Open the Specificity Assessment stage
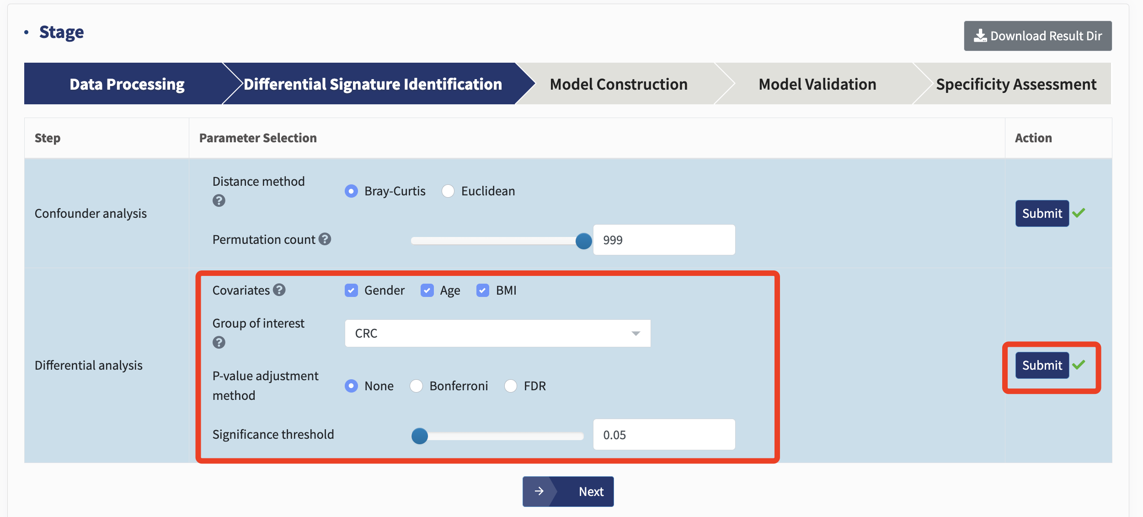The width and height of the screenshot is (1143, 517). tap(1016, 84)
